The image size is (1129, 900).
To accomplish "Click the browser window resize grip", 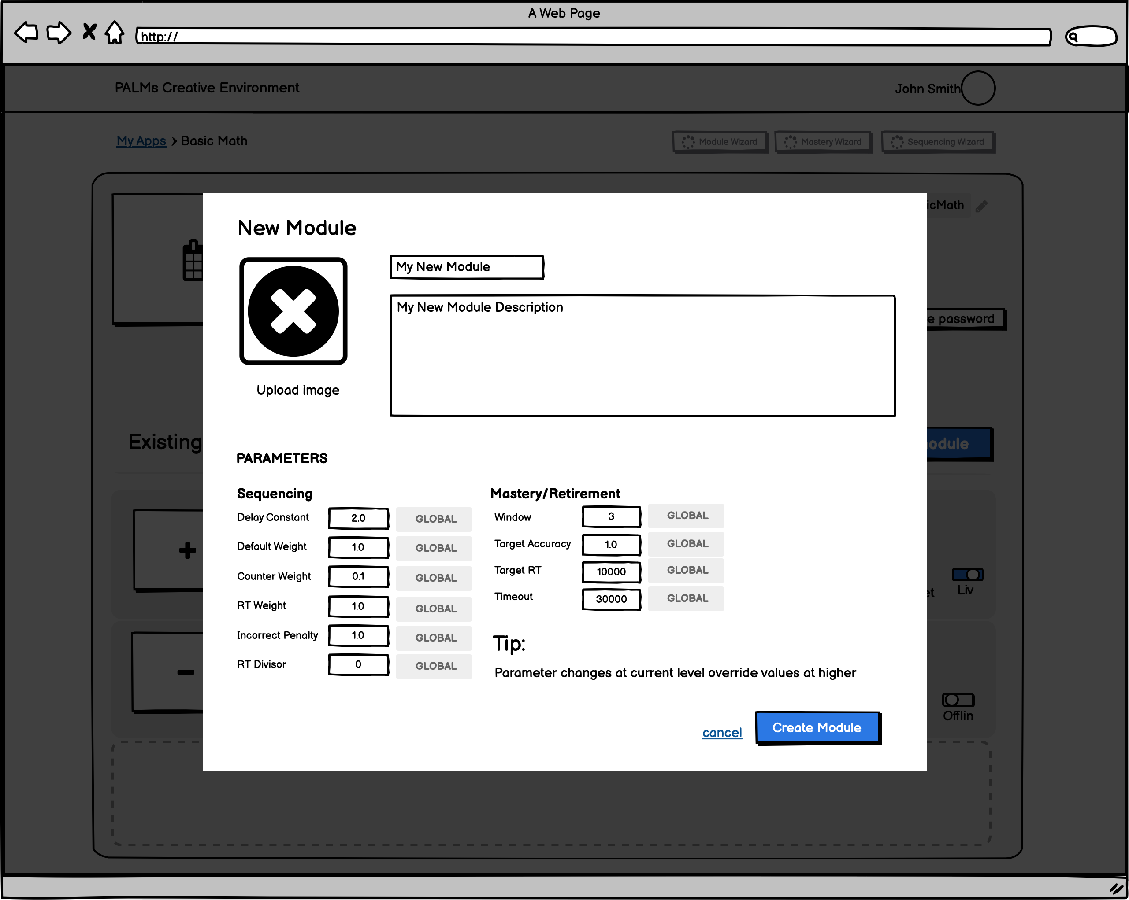I will (x=1116, y=889).
